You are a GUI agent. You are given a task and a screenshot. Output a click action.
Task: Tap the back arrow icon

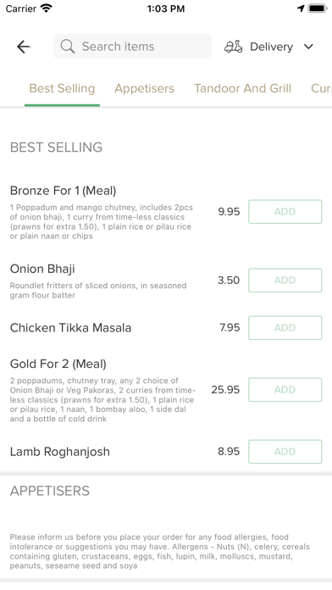24,47
